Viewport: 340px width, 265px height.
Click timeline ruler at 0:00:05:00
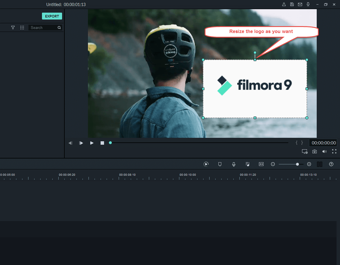(x=7, y=175)
